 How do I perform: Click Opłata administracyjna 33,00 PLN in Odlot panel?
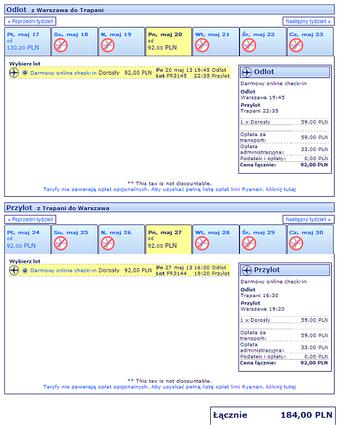click(315, 149)
